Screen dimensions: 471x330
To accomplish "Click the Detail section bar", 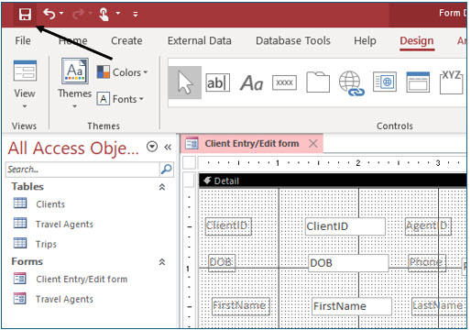I will [333, 181].
